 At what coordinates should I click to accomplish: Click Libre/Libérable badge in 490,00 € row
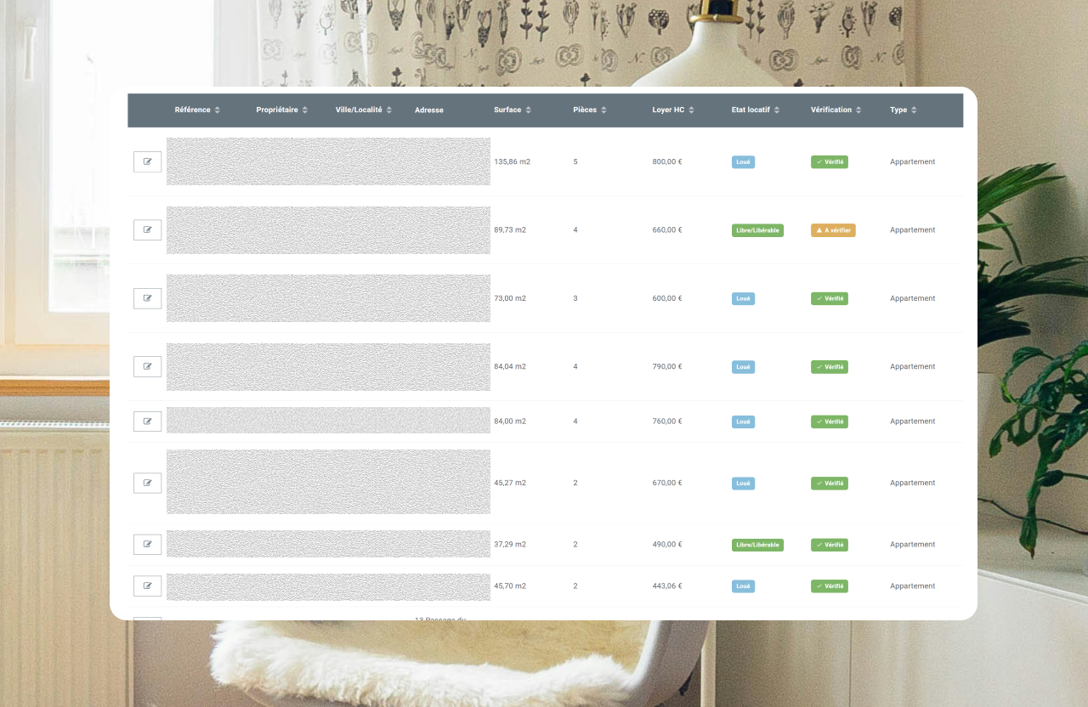point(757,545)
